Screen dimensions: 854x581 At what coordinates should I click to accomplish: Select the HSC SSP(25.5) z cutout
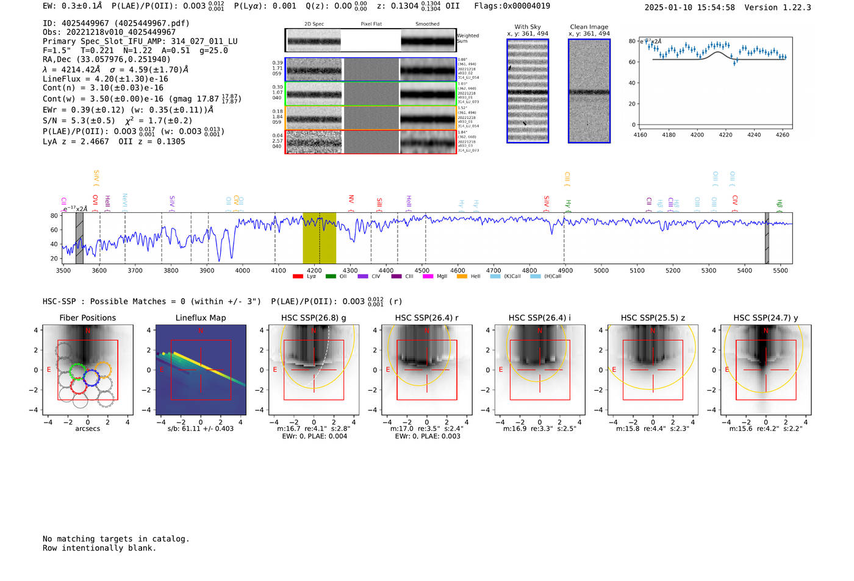653,369
